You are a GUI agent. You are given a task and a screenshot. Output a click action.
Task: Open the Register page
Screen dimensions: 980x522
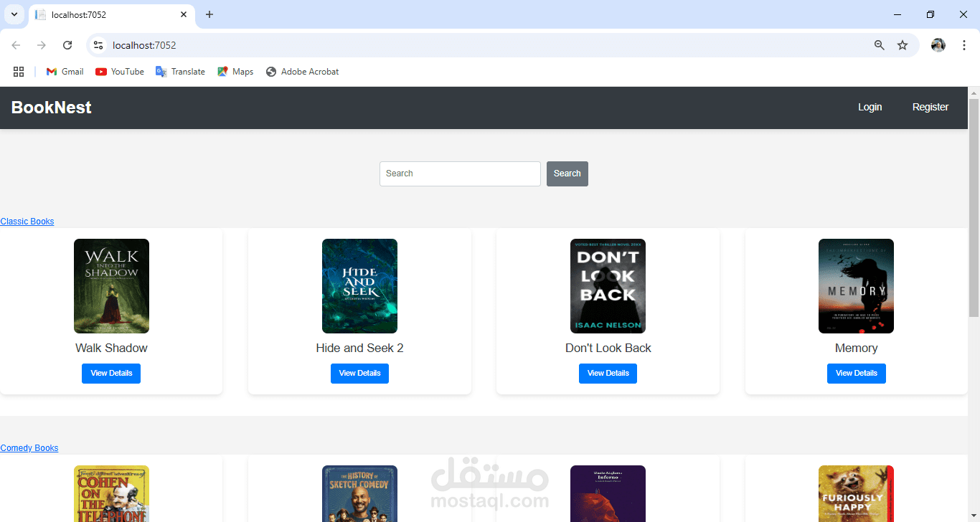coord(930,107)
